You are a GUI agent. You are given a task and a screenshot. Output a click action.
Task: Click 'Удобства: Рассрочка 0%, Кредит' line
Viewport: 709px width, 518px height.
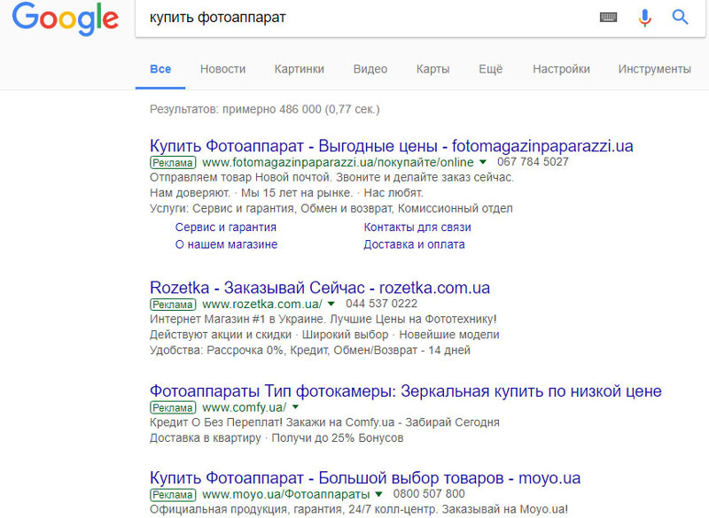[x=310, y=350]
